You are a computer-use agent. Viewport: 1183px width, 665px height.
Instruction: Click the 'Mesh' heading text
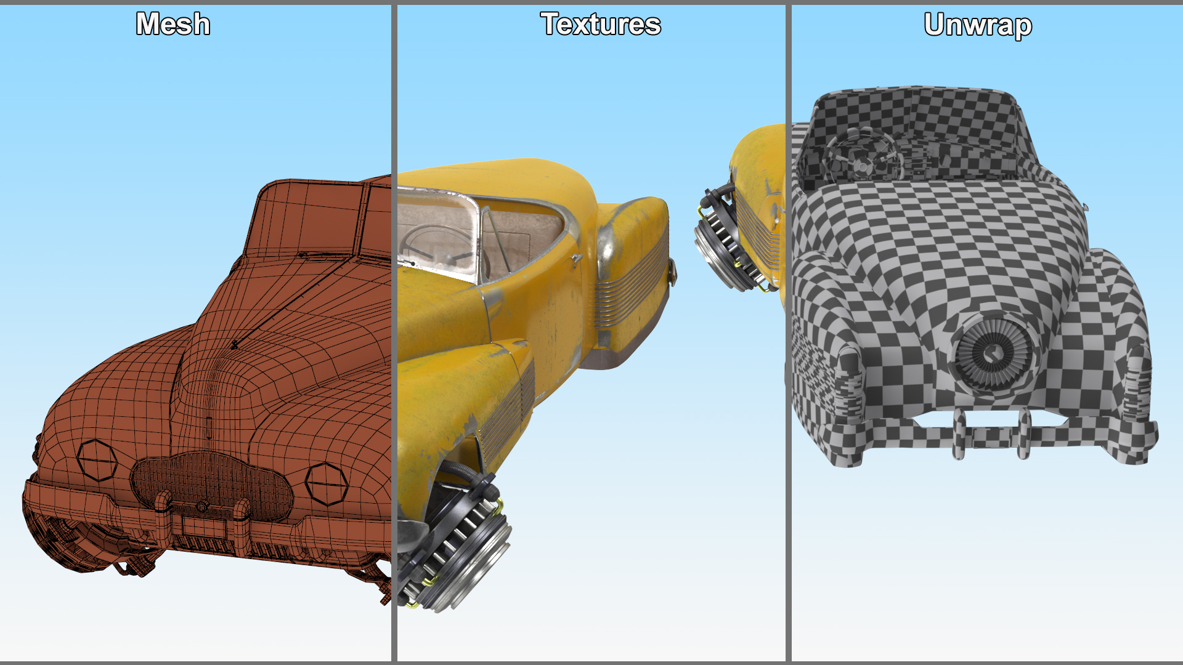point(173,24)
